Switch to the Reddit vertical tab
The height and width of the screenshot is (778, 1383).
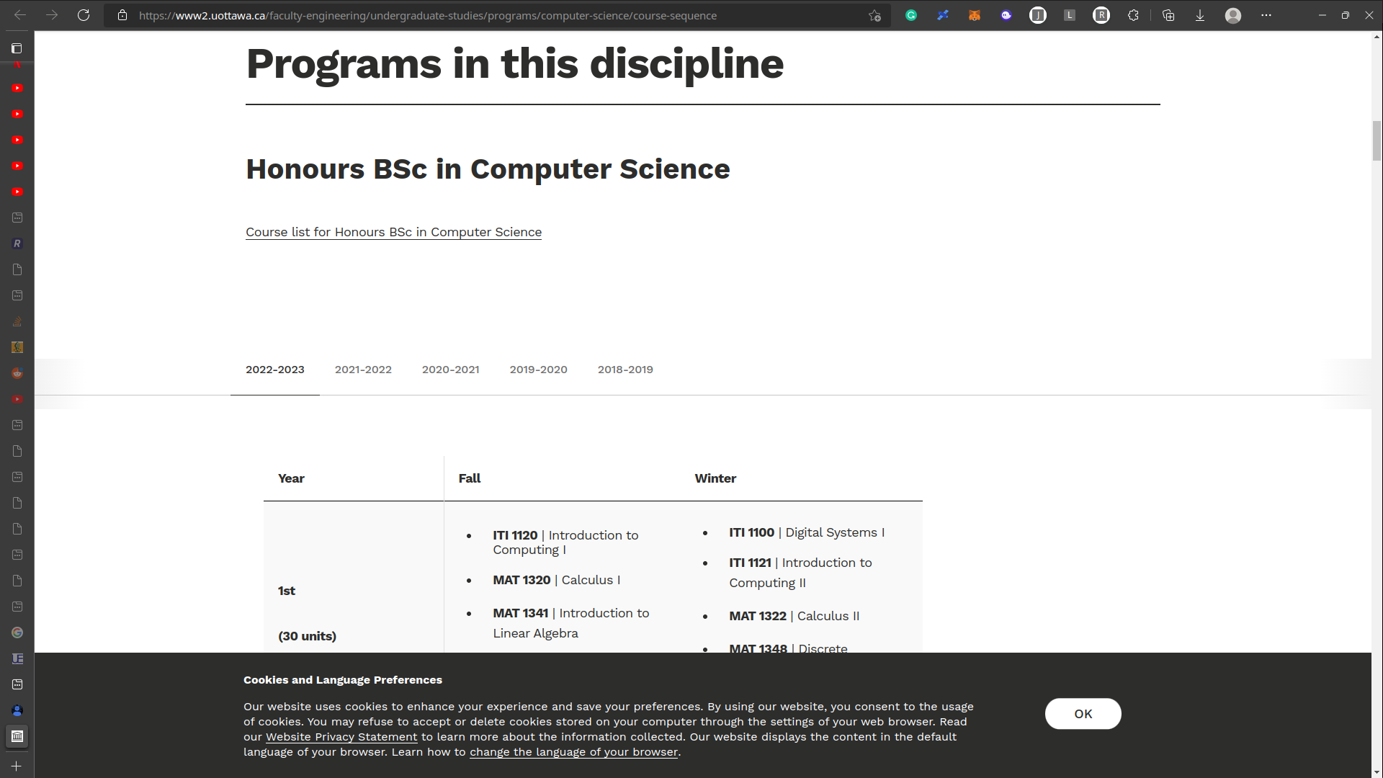tap(17, 373)
